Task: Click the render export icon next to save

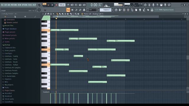Action: 165,5
